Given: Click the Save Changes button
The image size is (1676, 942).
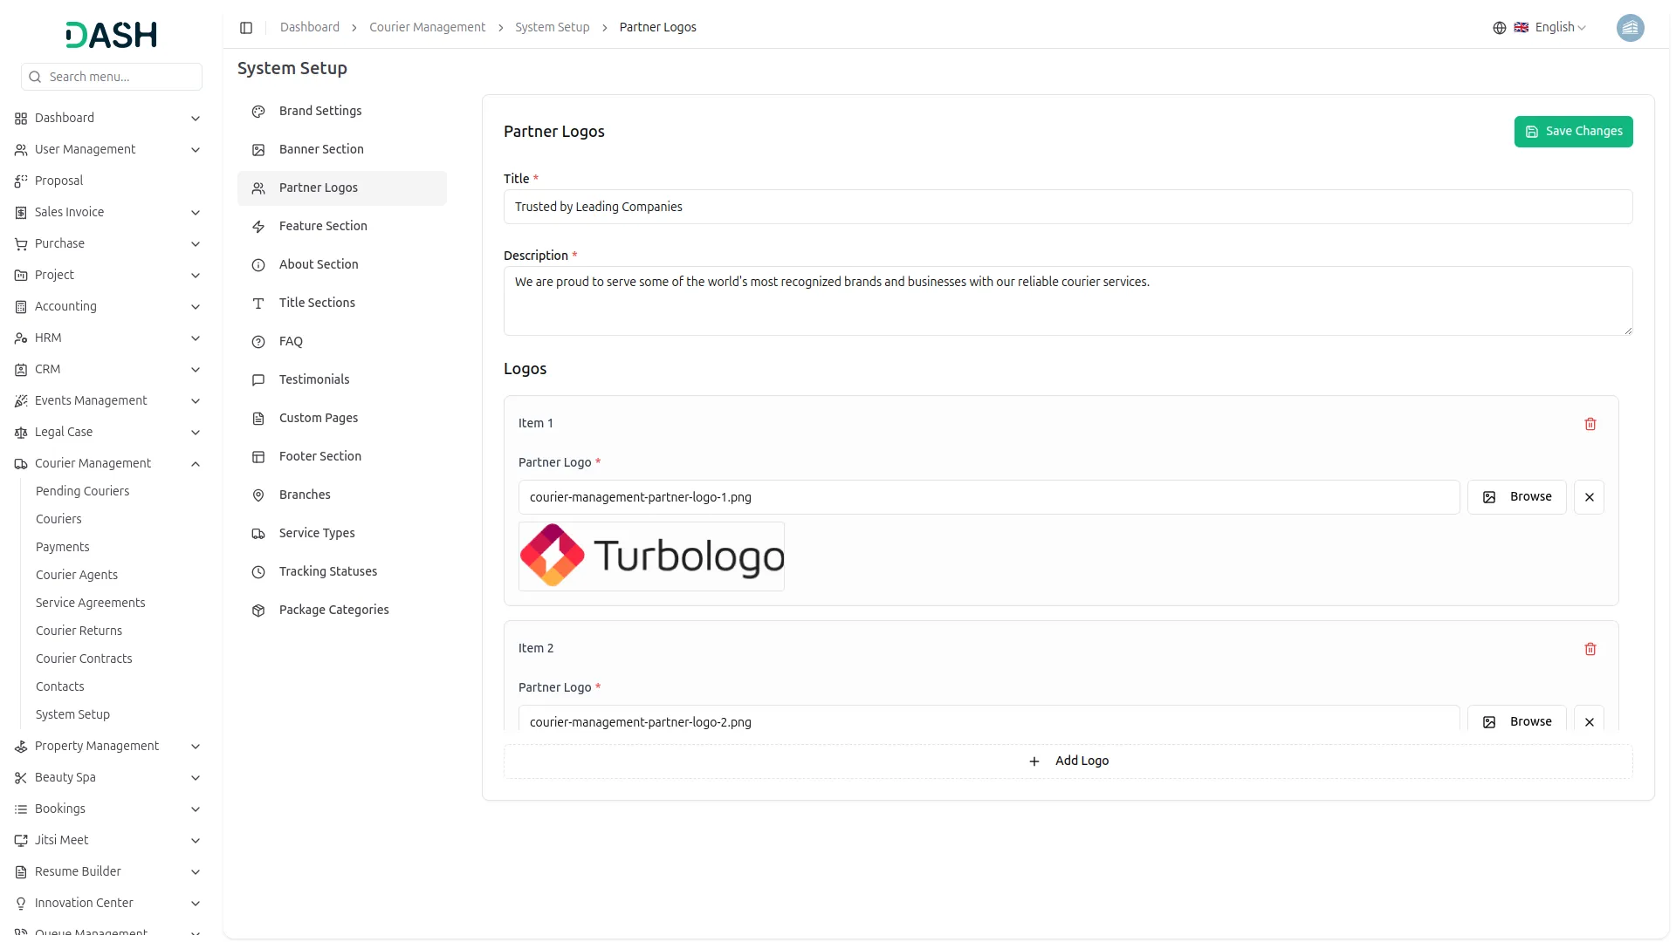Looking at the screenshot, I should click(1573, 132).
